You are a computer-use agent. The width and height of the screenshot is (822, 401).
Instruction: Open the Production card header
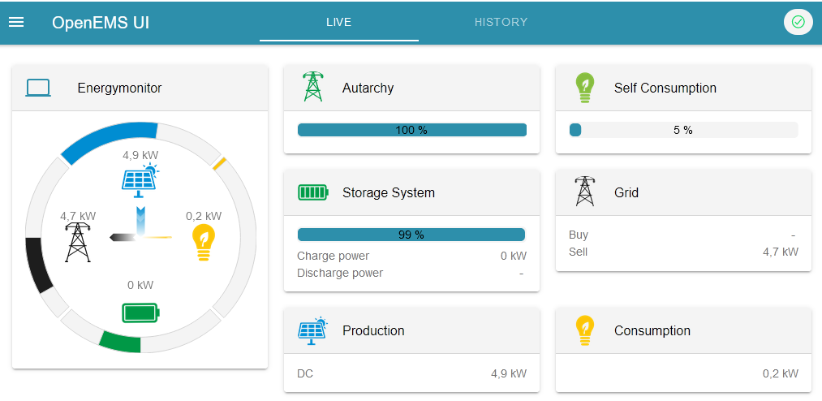click(411, 330)
